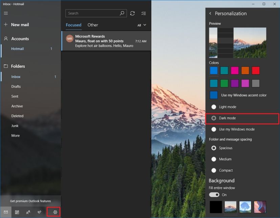This screenshot has height=218, width=280.
Task: Select Use my Windows mode option
Action: pos(214,129)
